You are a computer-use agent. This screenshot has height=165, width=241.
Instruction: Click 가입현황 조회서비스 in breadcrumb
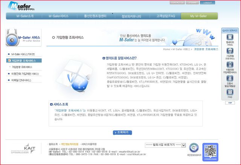(x=206, y=49)
